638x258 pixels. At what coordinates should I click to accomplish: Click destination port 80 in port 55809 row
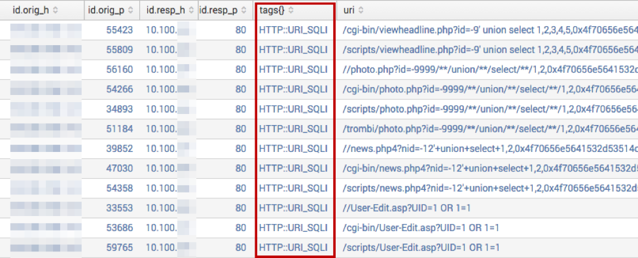pos(241,50)
